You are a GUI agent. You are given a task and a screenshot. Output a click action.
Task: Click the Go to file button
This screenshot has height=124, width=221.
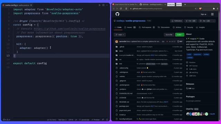tap(169, 34)
